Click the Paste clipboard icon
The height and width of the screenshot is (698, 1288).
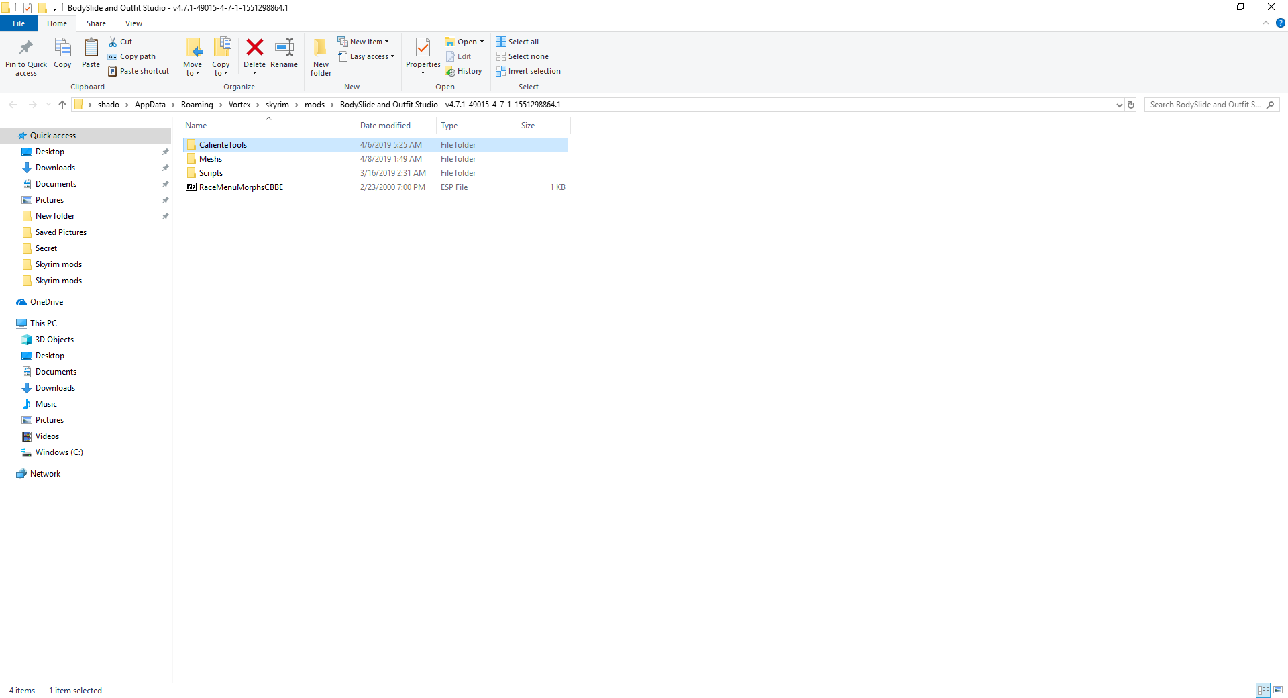pyautogui.click(x=91, y=54)
